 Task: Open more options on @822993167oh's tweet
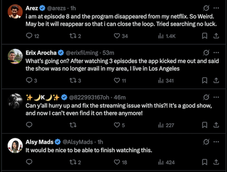point(216,97)
